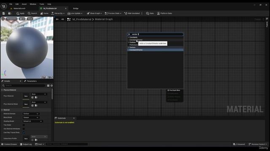
Task: Click the Save icon in the toolbar
Action: click(4, 13)
